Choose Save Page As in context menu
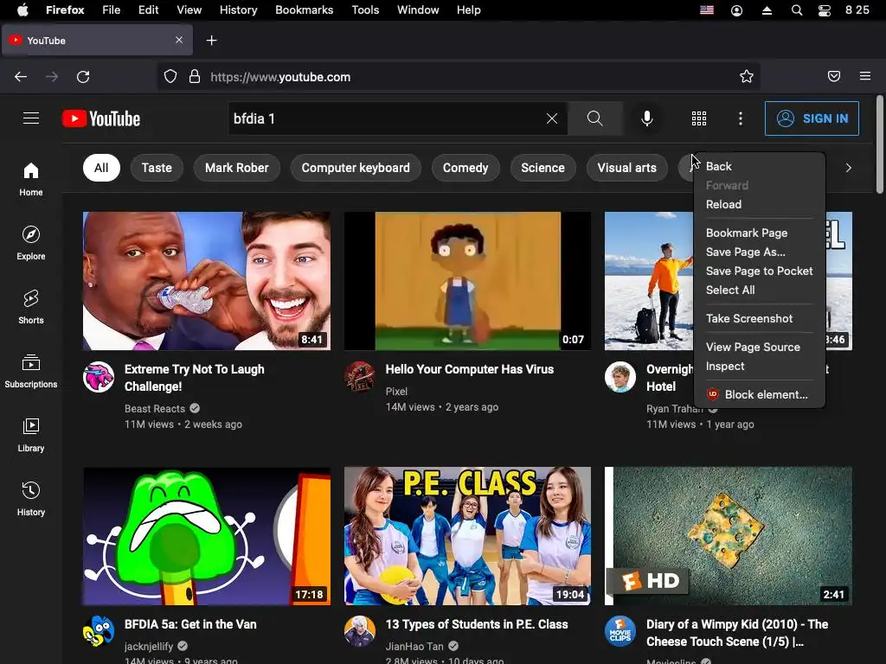Screen dimensions: 886x664 [x=760, y=252]
